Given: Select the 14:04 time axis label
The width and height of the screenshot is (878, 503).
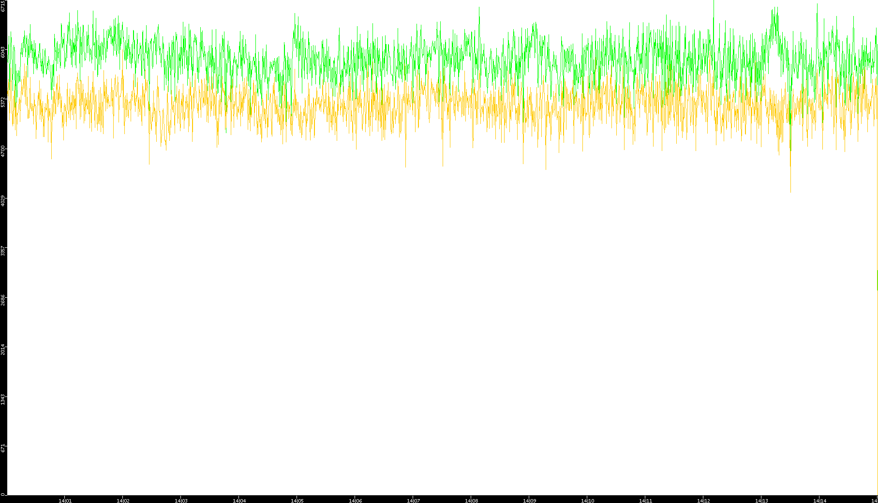Looking at the screenshot, I should (239, 501).
